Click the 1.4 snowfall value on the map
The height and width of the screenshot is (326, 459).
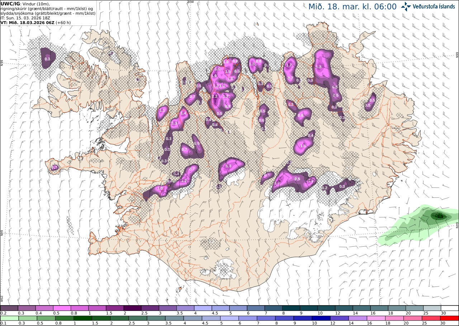(184, 113)
